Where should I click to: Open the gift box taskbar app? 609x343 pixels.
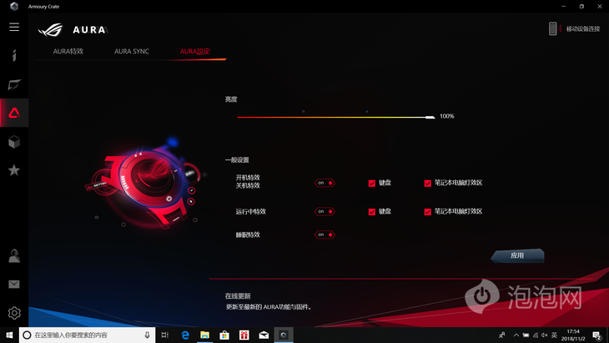click(x=244, y=335)
